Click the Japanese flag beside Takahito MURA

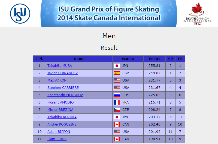pyautogui.click(x=117, y=66)
